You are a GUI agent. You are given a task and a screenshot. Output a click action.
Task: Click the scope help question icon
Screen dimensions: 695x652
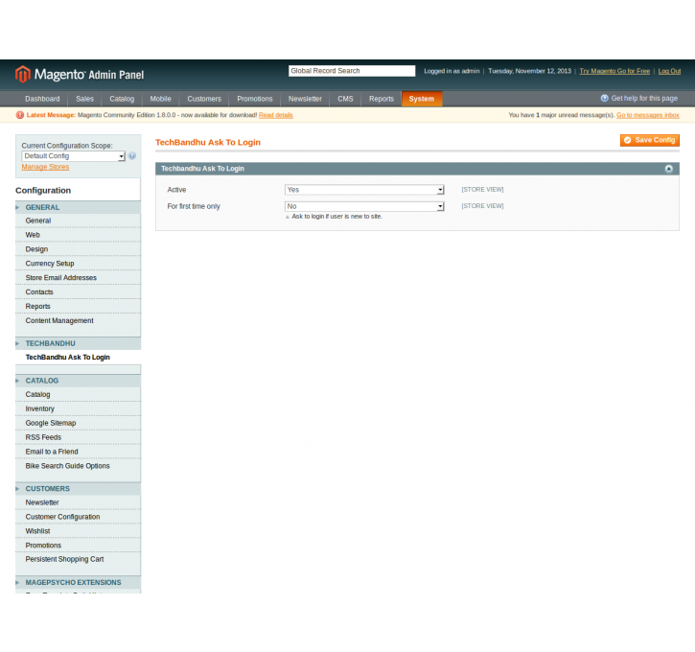pos(132,156)
